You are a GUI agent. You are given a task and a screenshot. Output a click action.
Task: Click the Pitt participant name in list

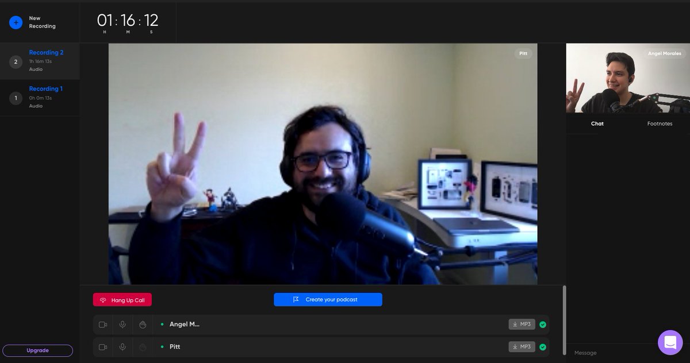[175, 347]
